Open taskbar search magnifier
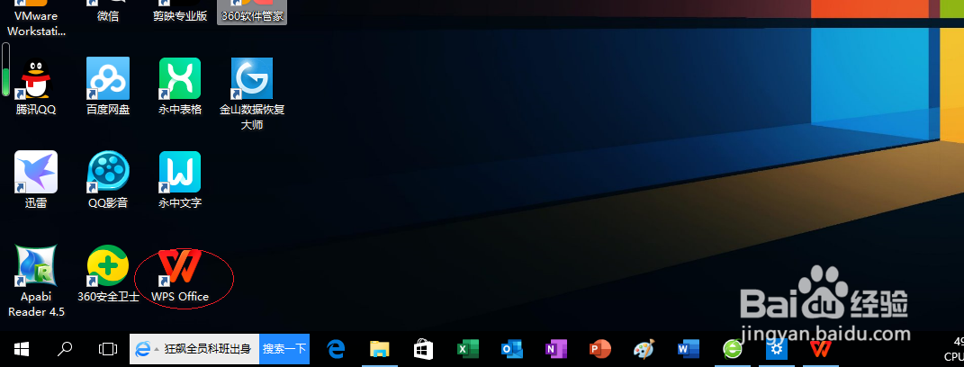 point(65,349)
